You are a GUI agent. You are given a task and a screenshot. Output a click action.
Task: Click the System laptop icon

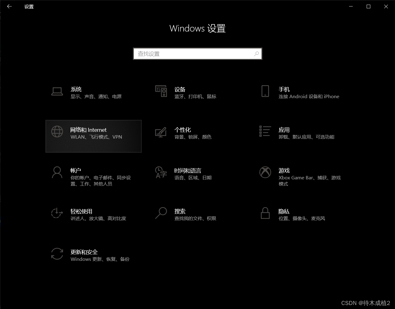pos(57,91)
